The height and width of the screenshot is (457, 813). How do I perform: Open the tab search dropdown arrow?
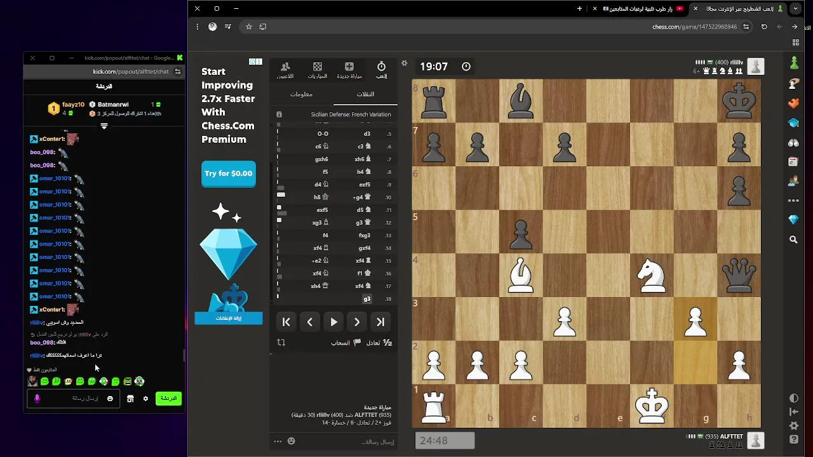coord(796,9)
